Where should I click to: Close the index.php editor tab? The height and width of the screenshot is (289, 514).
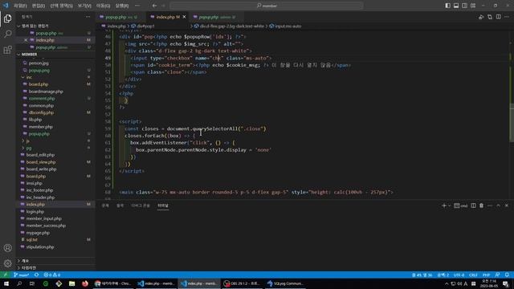(x=184, y=17)
